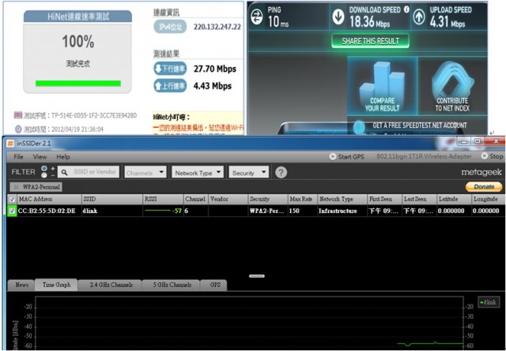This screenshot has width=506, height=351.
Task: Click the 802.11bgn 1T1R Wireless Adapter label
Action: click(424, 156)
